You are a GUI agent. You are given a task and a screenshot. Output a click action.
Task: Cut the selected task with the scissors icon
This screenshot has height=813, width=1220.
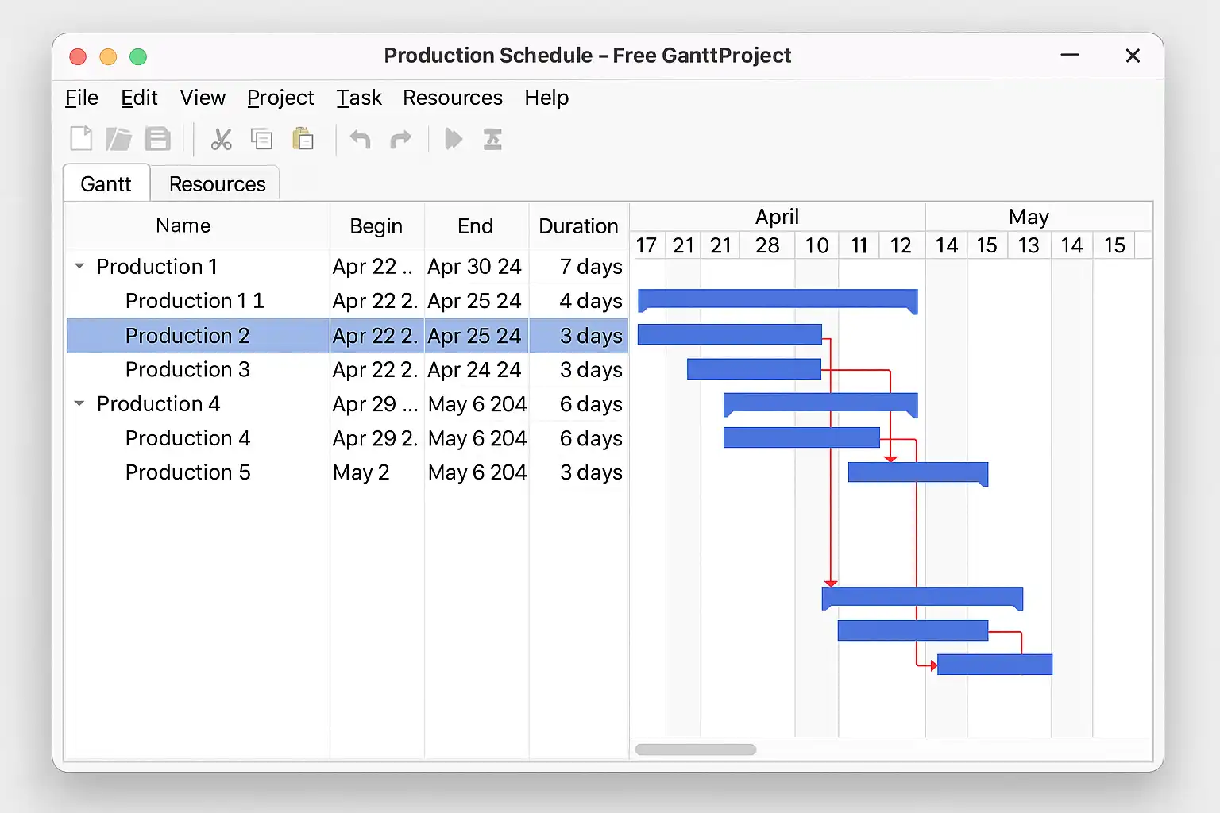coord(221,139)
